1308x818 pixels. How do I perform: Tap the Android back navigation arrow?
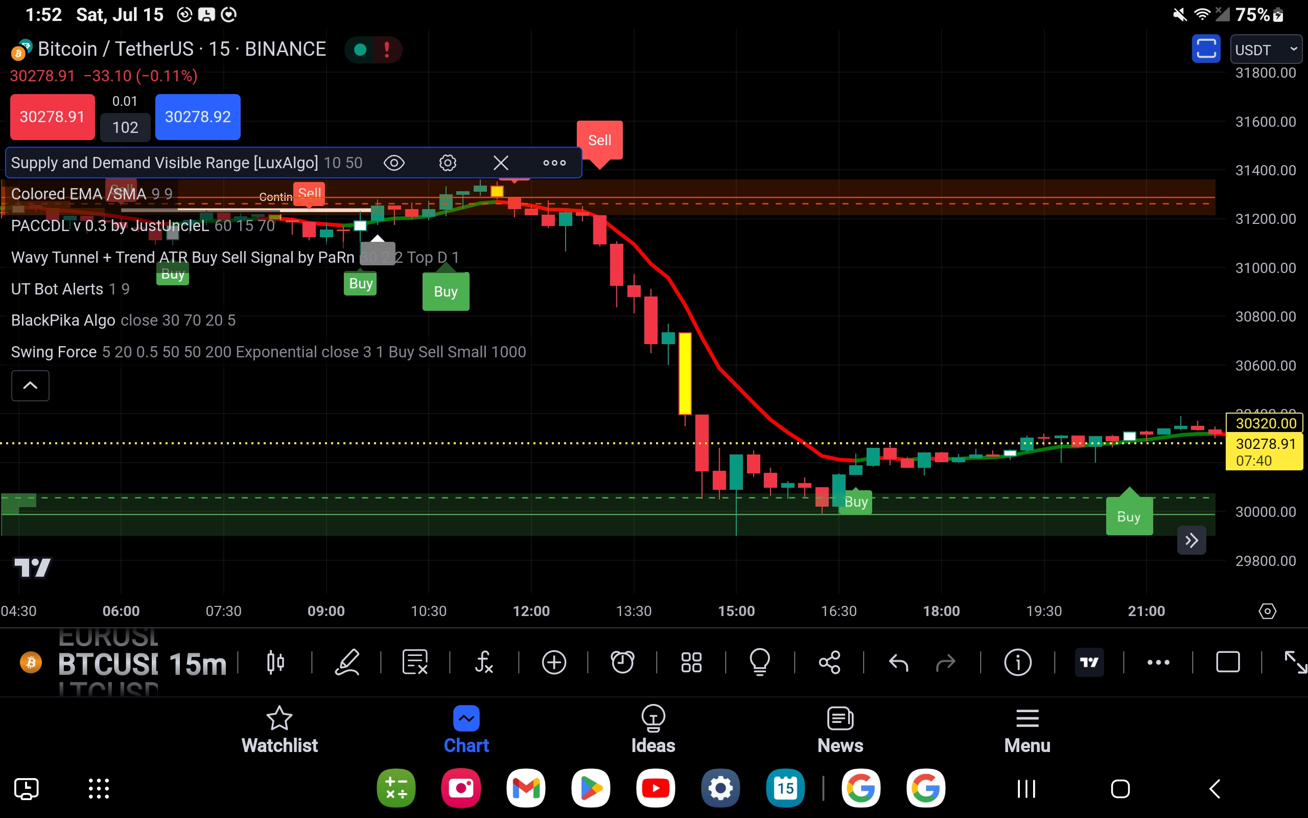point(1215,789)
